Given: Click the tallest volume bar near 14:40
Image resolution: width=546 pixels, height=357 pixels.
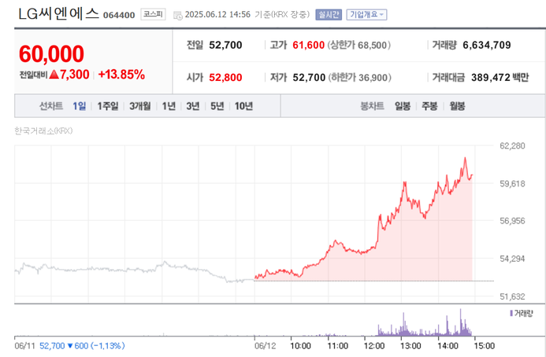Looking at the screenshot, I should (x=460, y=322).
